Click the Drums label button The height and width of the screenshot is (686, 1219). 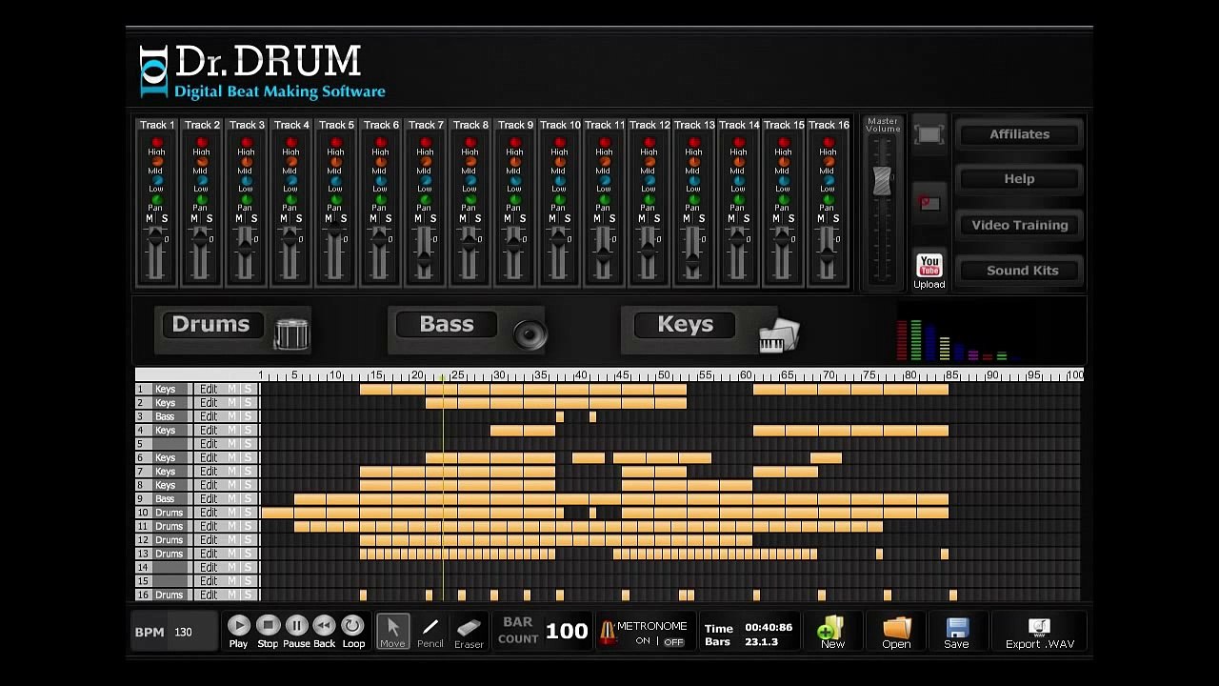pos(210,325)
